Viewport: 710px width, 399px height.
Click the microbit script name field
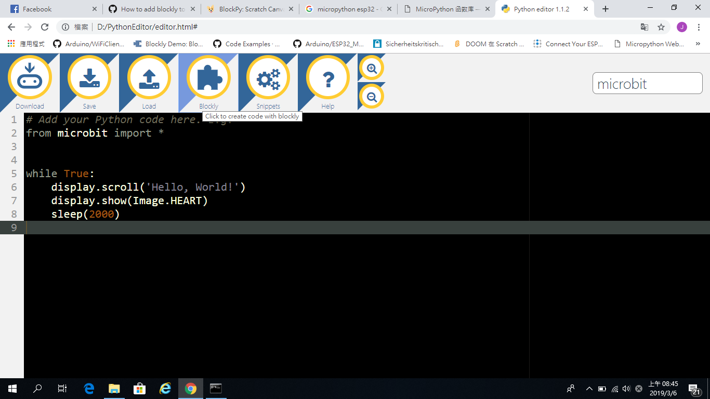647,83
